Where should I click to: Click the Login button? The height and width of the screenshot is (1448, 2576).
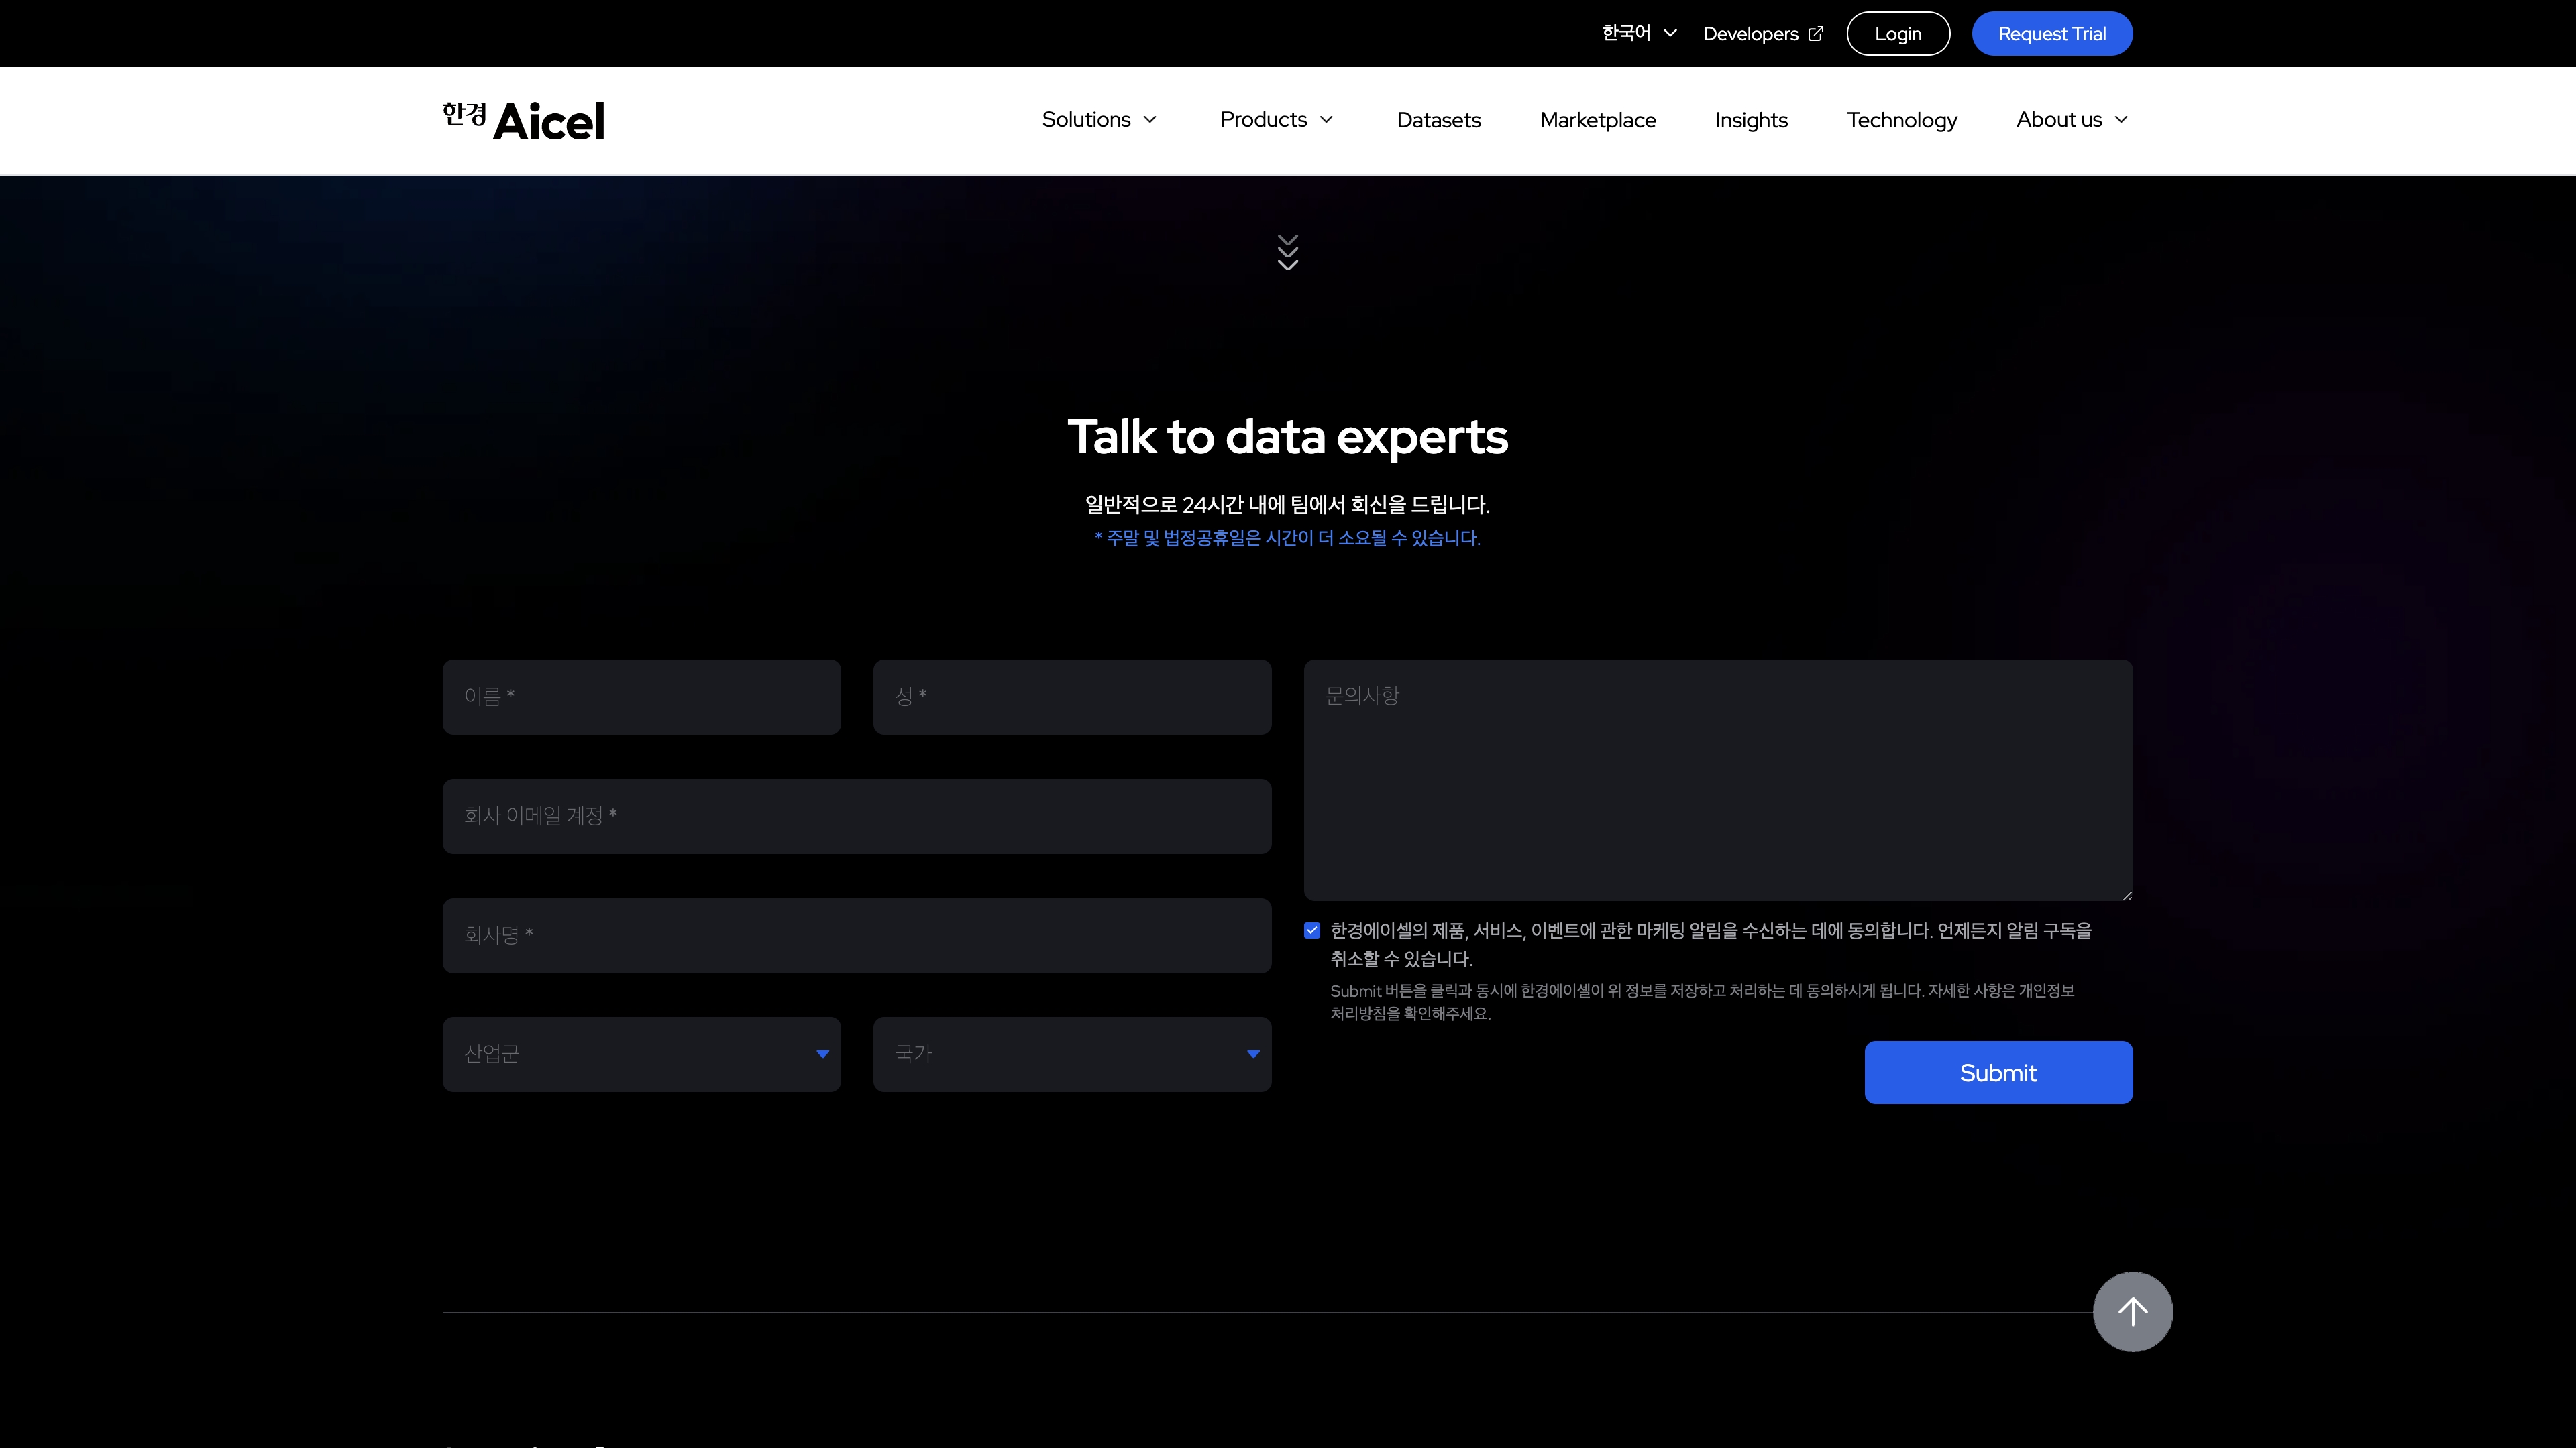pos(1898,34)
